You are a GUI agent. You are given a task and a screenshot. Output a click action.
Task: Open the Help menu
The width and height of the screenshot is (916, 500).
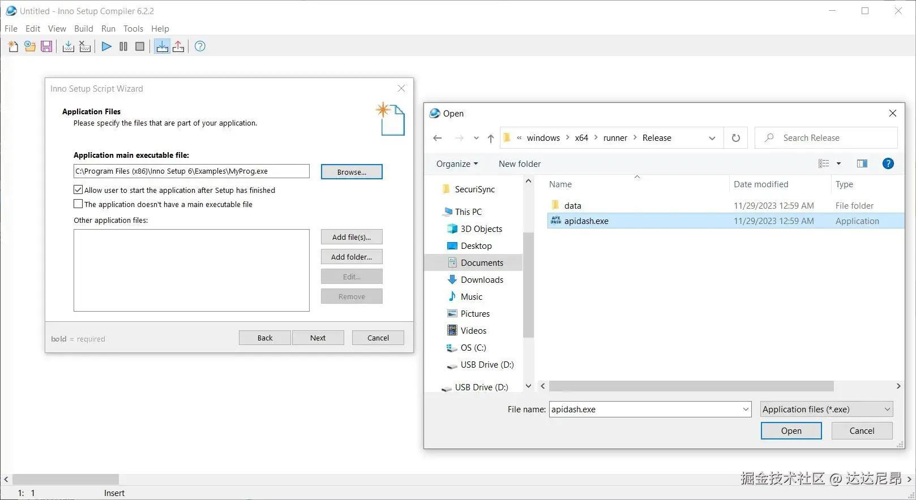[x=160, y=28]
